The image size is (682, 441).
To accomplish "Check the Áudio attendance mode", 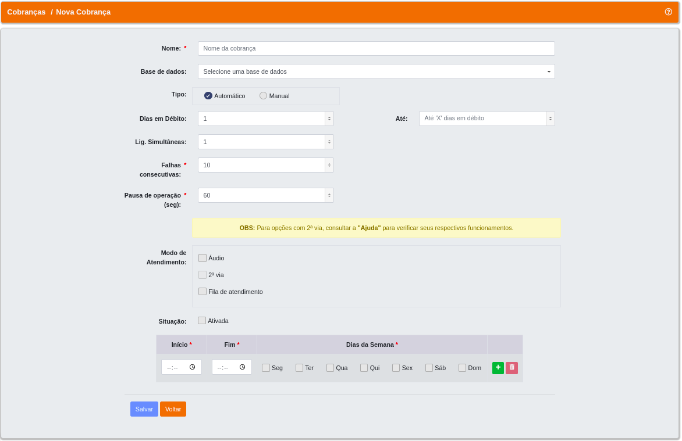I will [x=203, y=258].
